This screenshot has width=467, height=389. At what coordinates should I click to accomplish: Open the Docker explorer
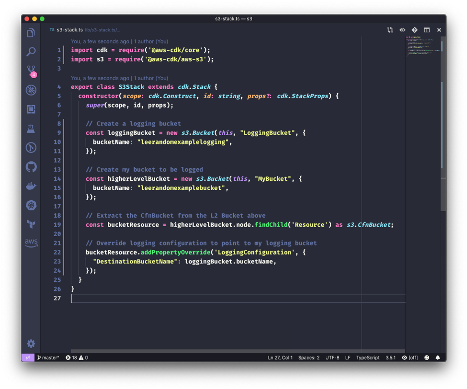click(31, 186)
